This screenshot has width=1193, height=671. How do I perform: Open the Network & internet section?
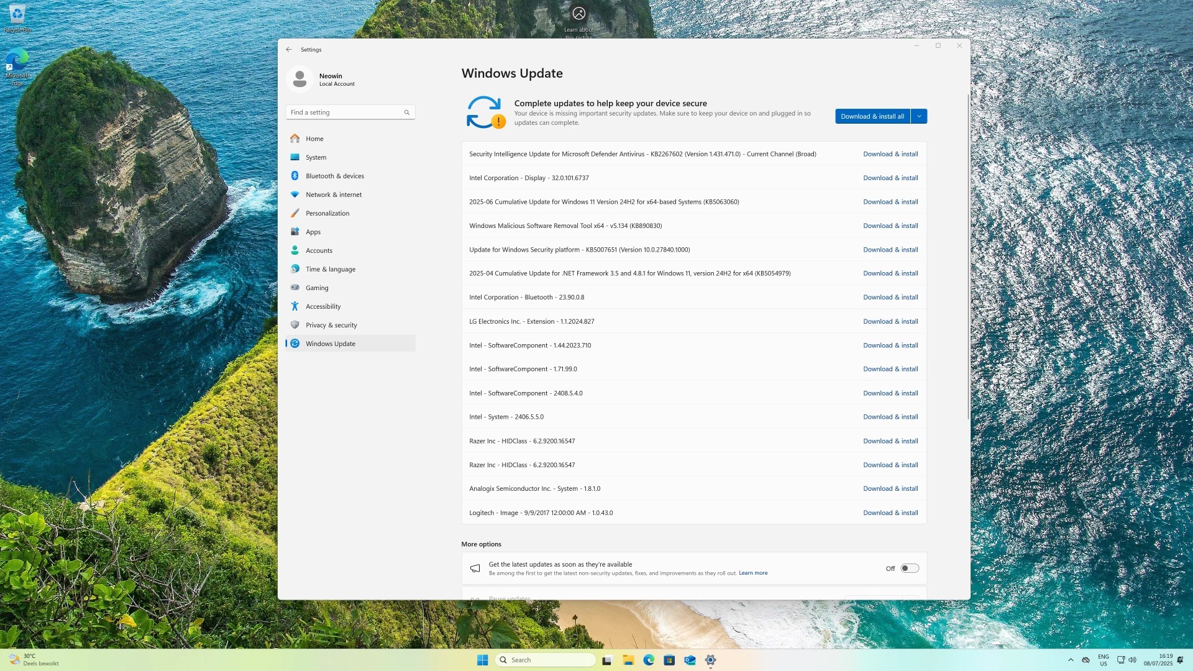(x=333, y=194)
